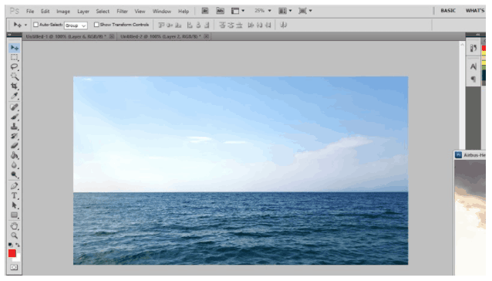Open the Edit menu
This screenshot has width=492, height=281.
coord(45,12)
